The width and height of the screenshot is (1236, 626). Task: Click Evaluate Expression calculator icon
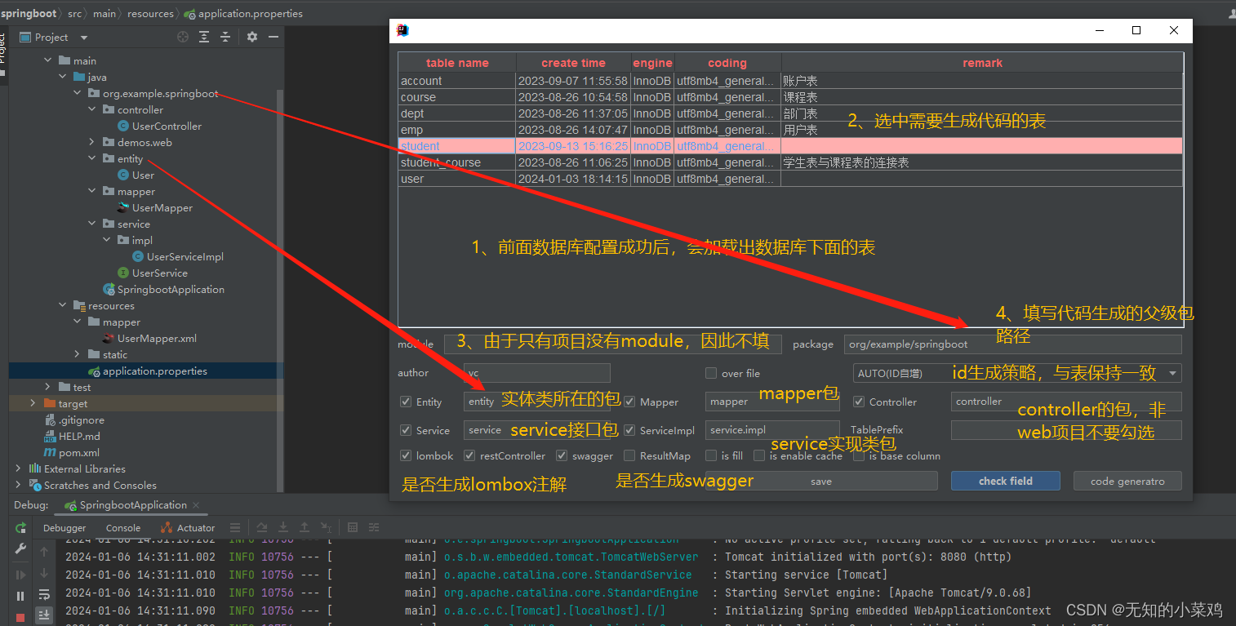(353, 528)
